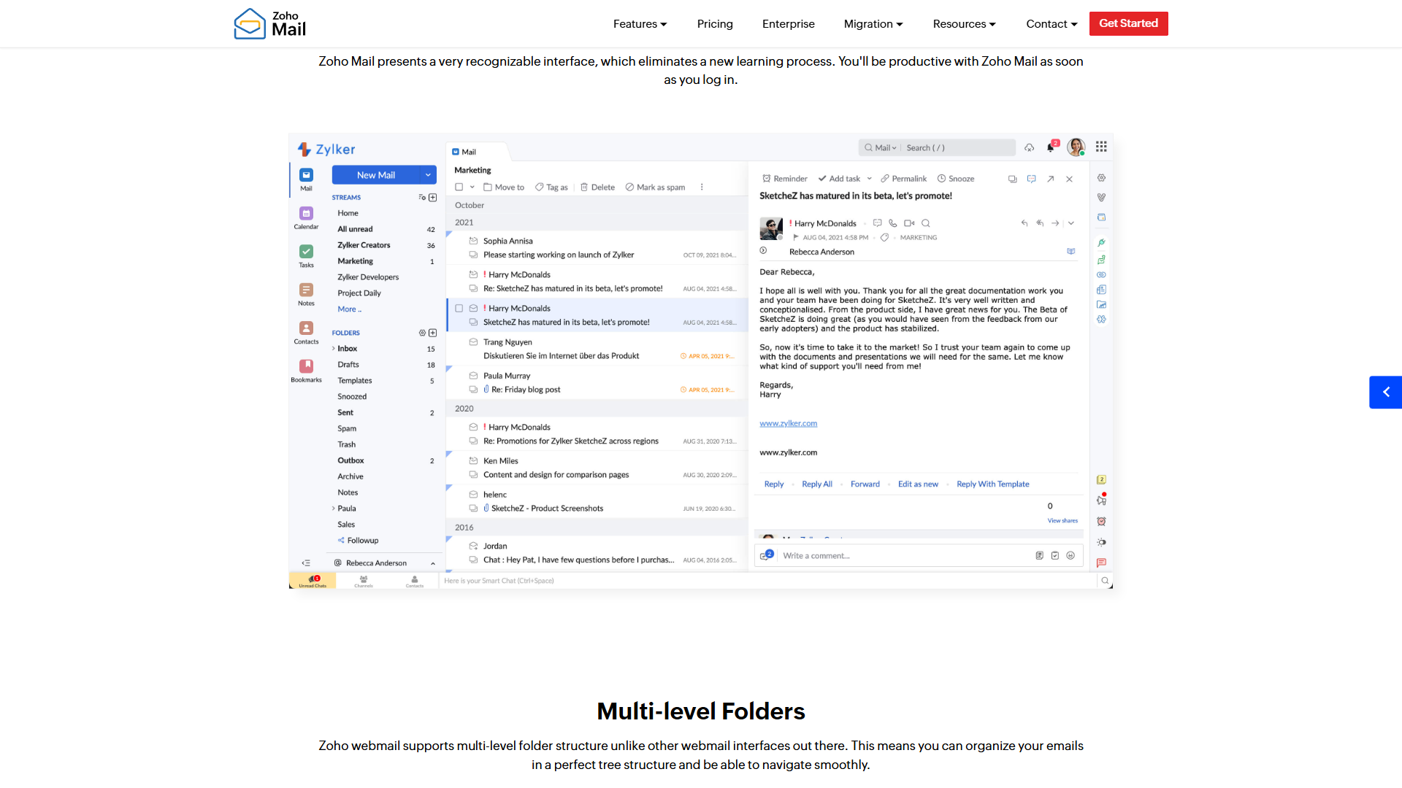Open the eWidget plug icon in right sidebar
Image resolution: width=1402 pixels, height=788 pixels.
(1101, 242)
